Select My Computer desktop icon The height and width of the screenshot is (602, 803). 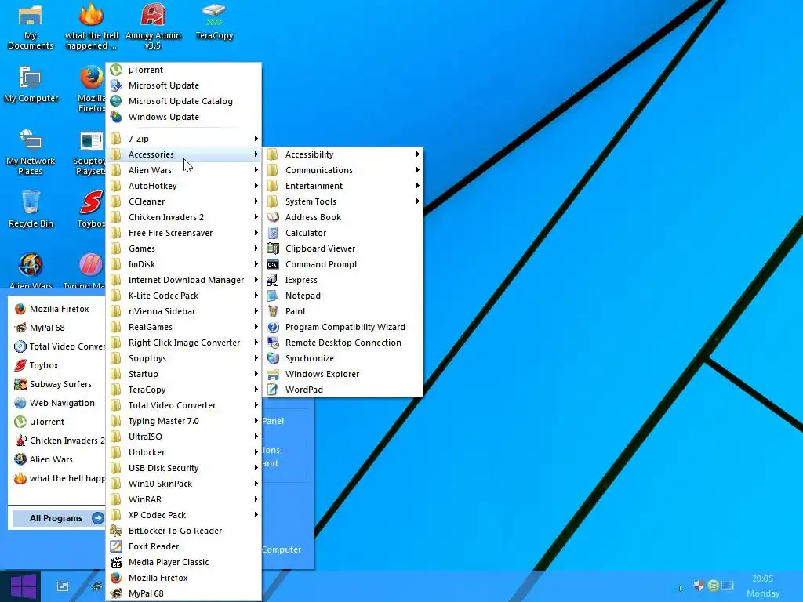pos(31,85)
